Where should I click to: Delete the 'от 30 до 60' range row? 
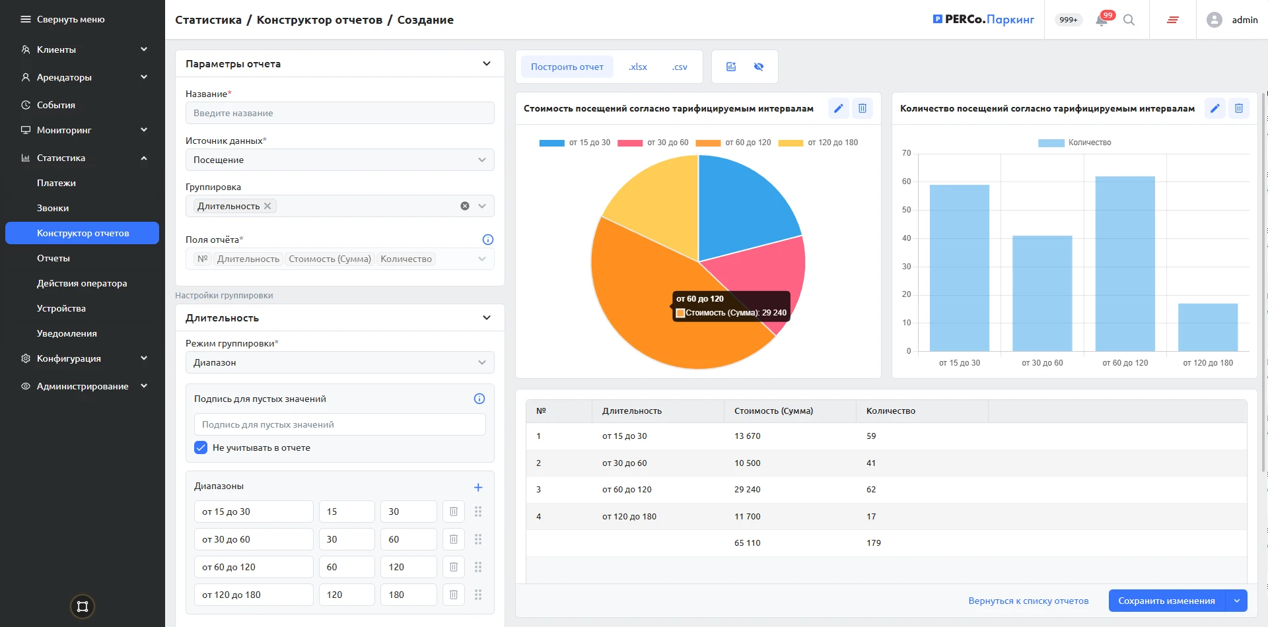pyautogui.click(x=454, y=539)
